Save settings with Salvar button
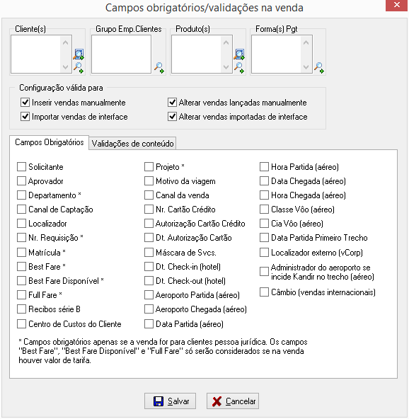Image resolution: width=409 pixels, height=419 pixels. pos(170,401)
